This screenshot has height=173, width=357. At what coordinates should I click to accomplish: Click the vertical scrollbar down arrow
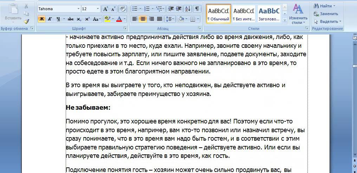click(355, 154)
